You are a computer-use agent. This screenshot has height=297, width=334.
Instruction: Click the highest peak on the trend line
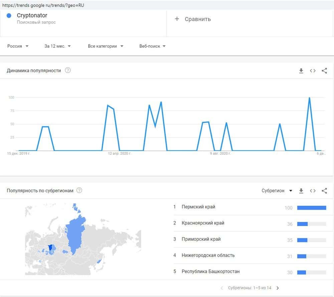(x=309, y=98)
